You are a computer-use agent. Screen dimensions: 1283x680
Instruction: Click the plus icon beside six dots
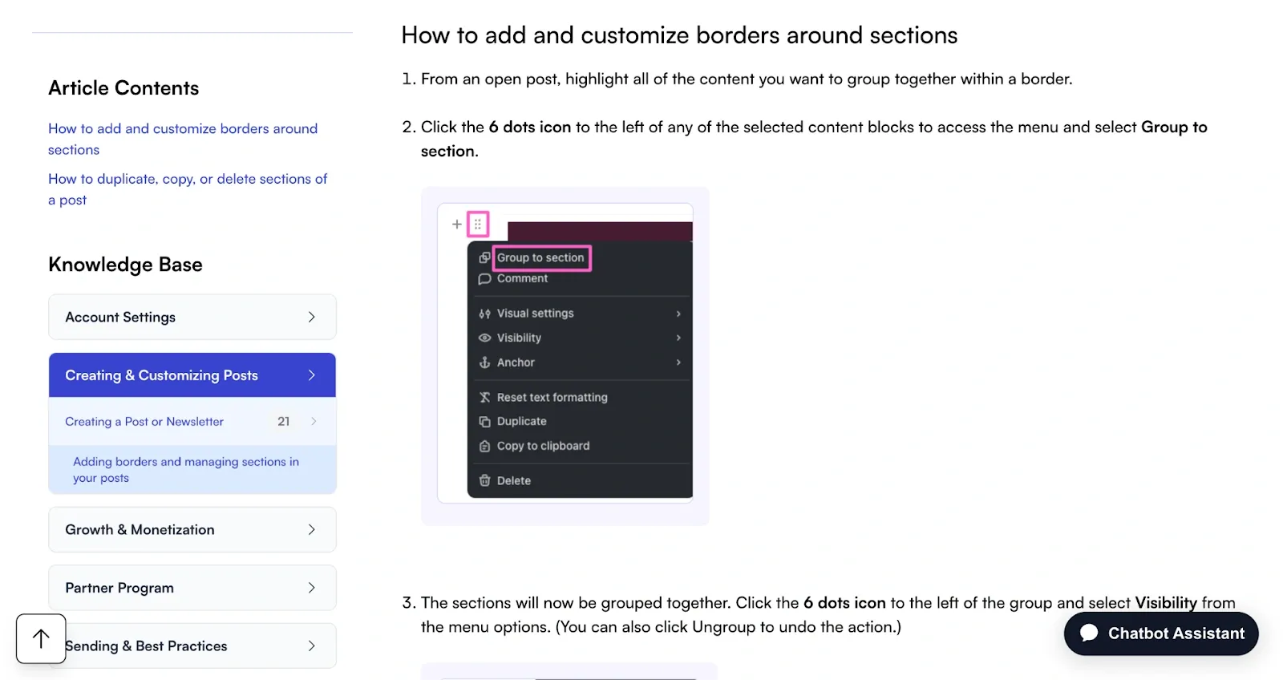pyautogui.click(x=456, y=225)
